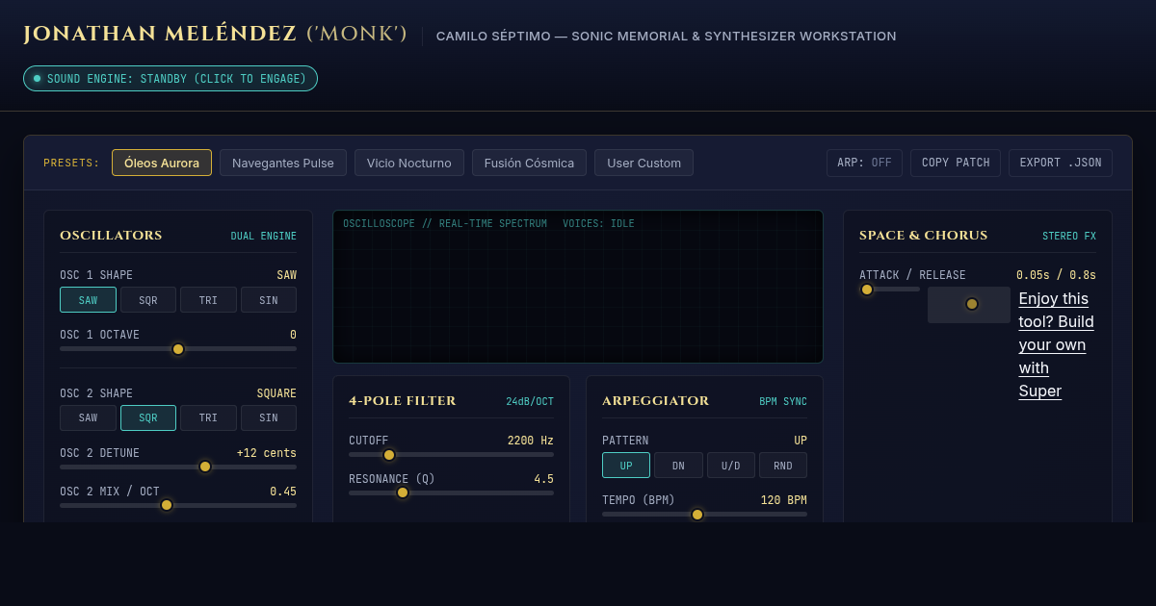Click the Copy Patch button
The image size is (1156, 606).
[956, 163]
